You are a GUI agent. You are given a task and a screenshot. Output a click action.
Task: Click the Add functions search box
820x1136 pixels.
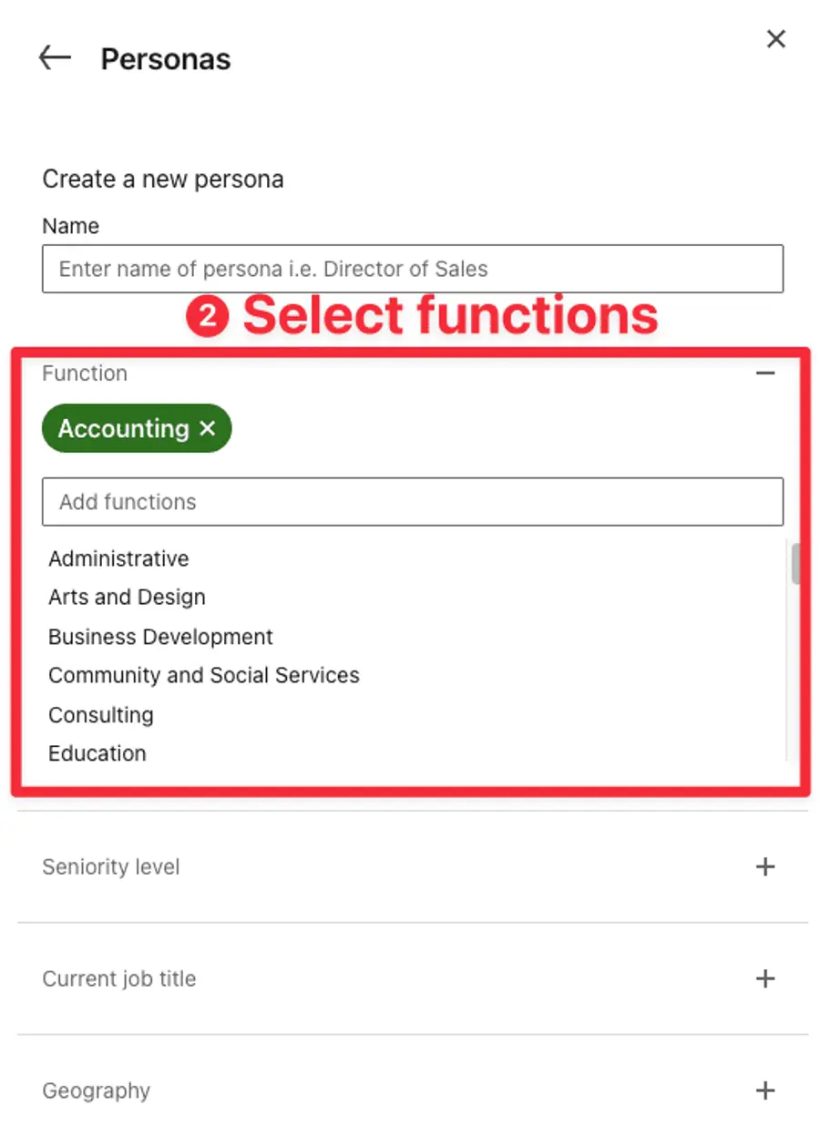(412, 502)
